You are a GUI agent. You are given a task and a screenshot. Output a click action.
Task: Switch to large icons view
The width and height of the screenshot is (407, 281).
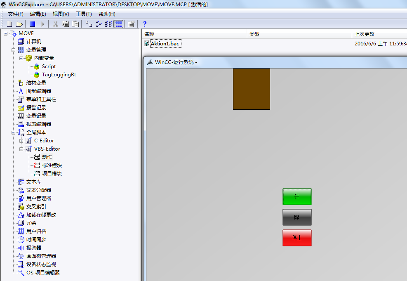click(x=89, y=24)
